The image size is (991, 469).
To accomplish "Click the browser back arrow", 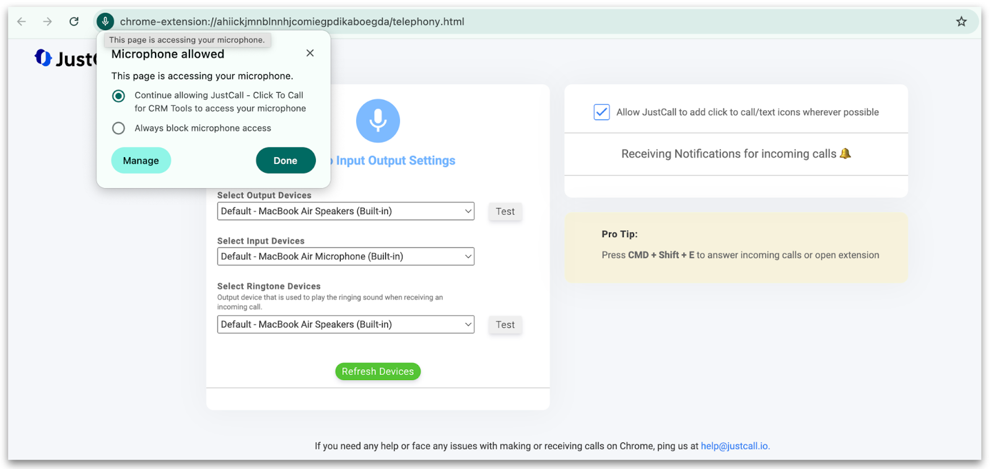I will [22, 22].
